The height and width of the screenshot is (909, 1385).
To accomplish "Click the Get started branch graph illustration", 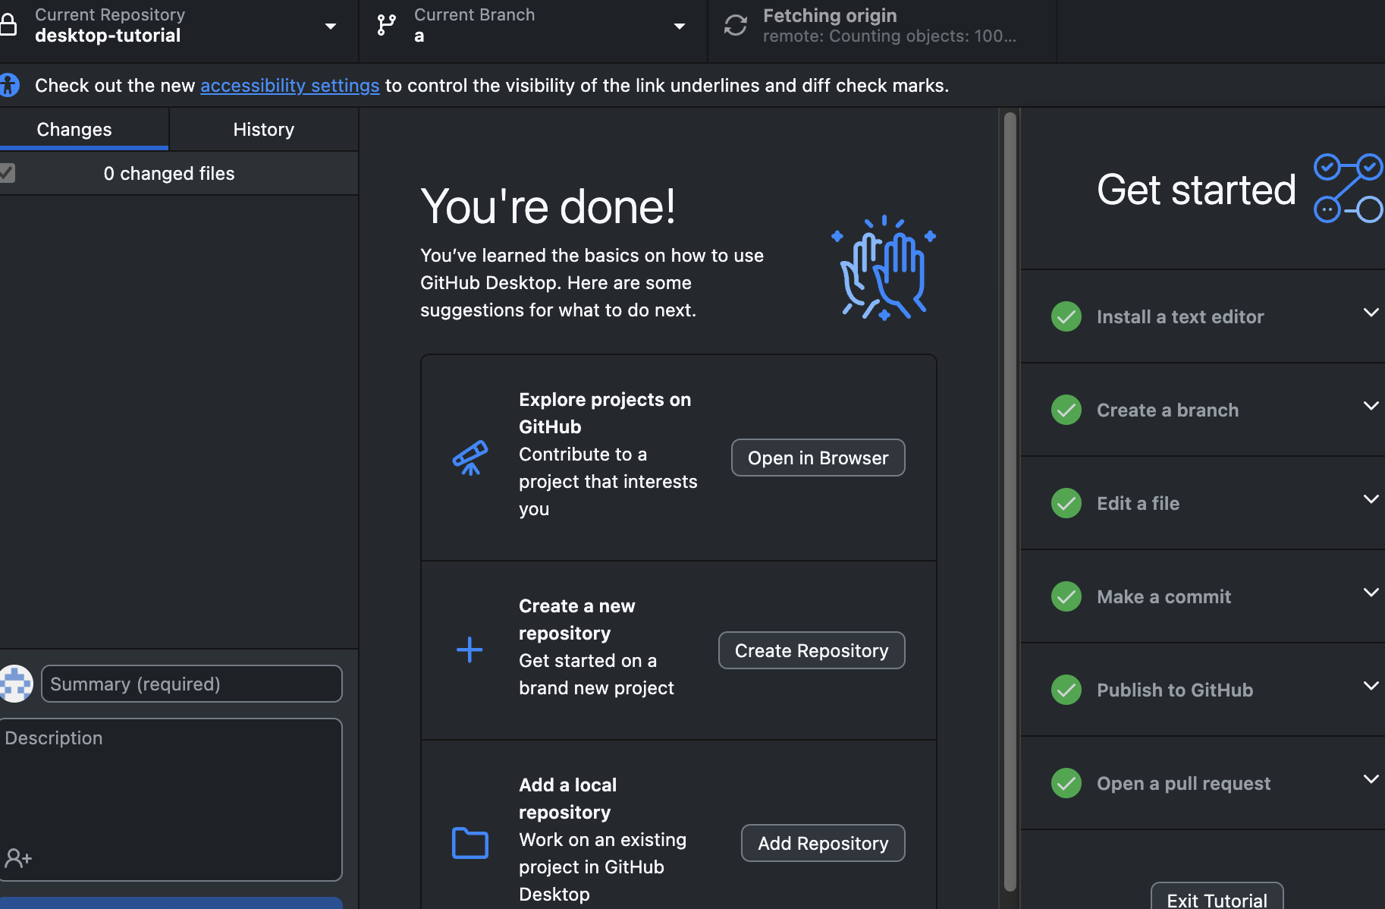I will (1349, 188).
